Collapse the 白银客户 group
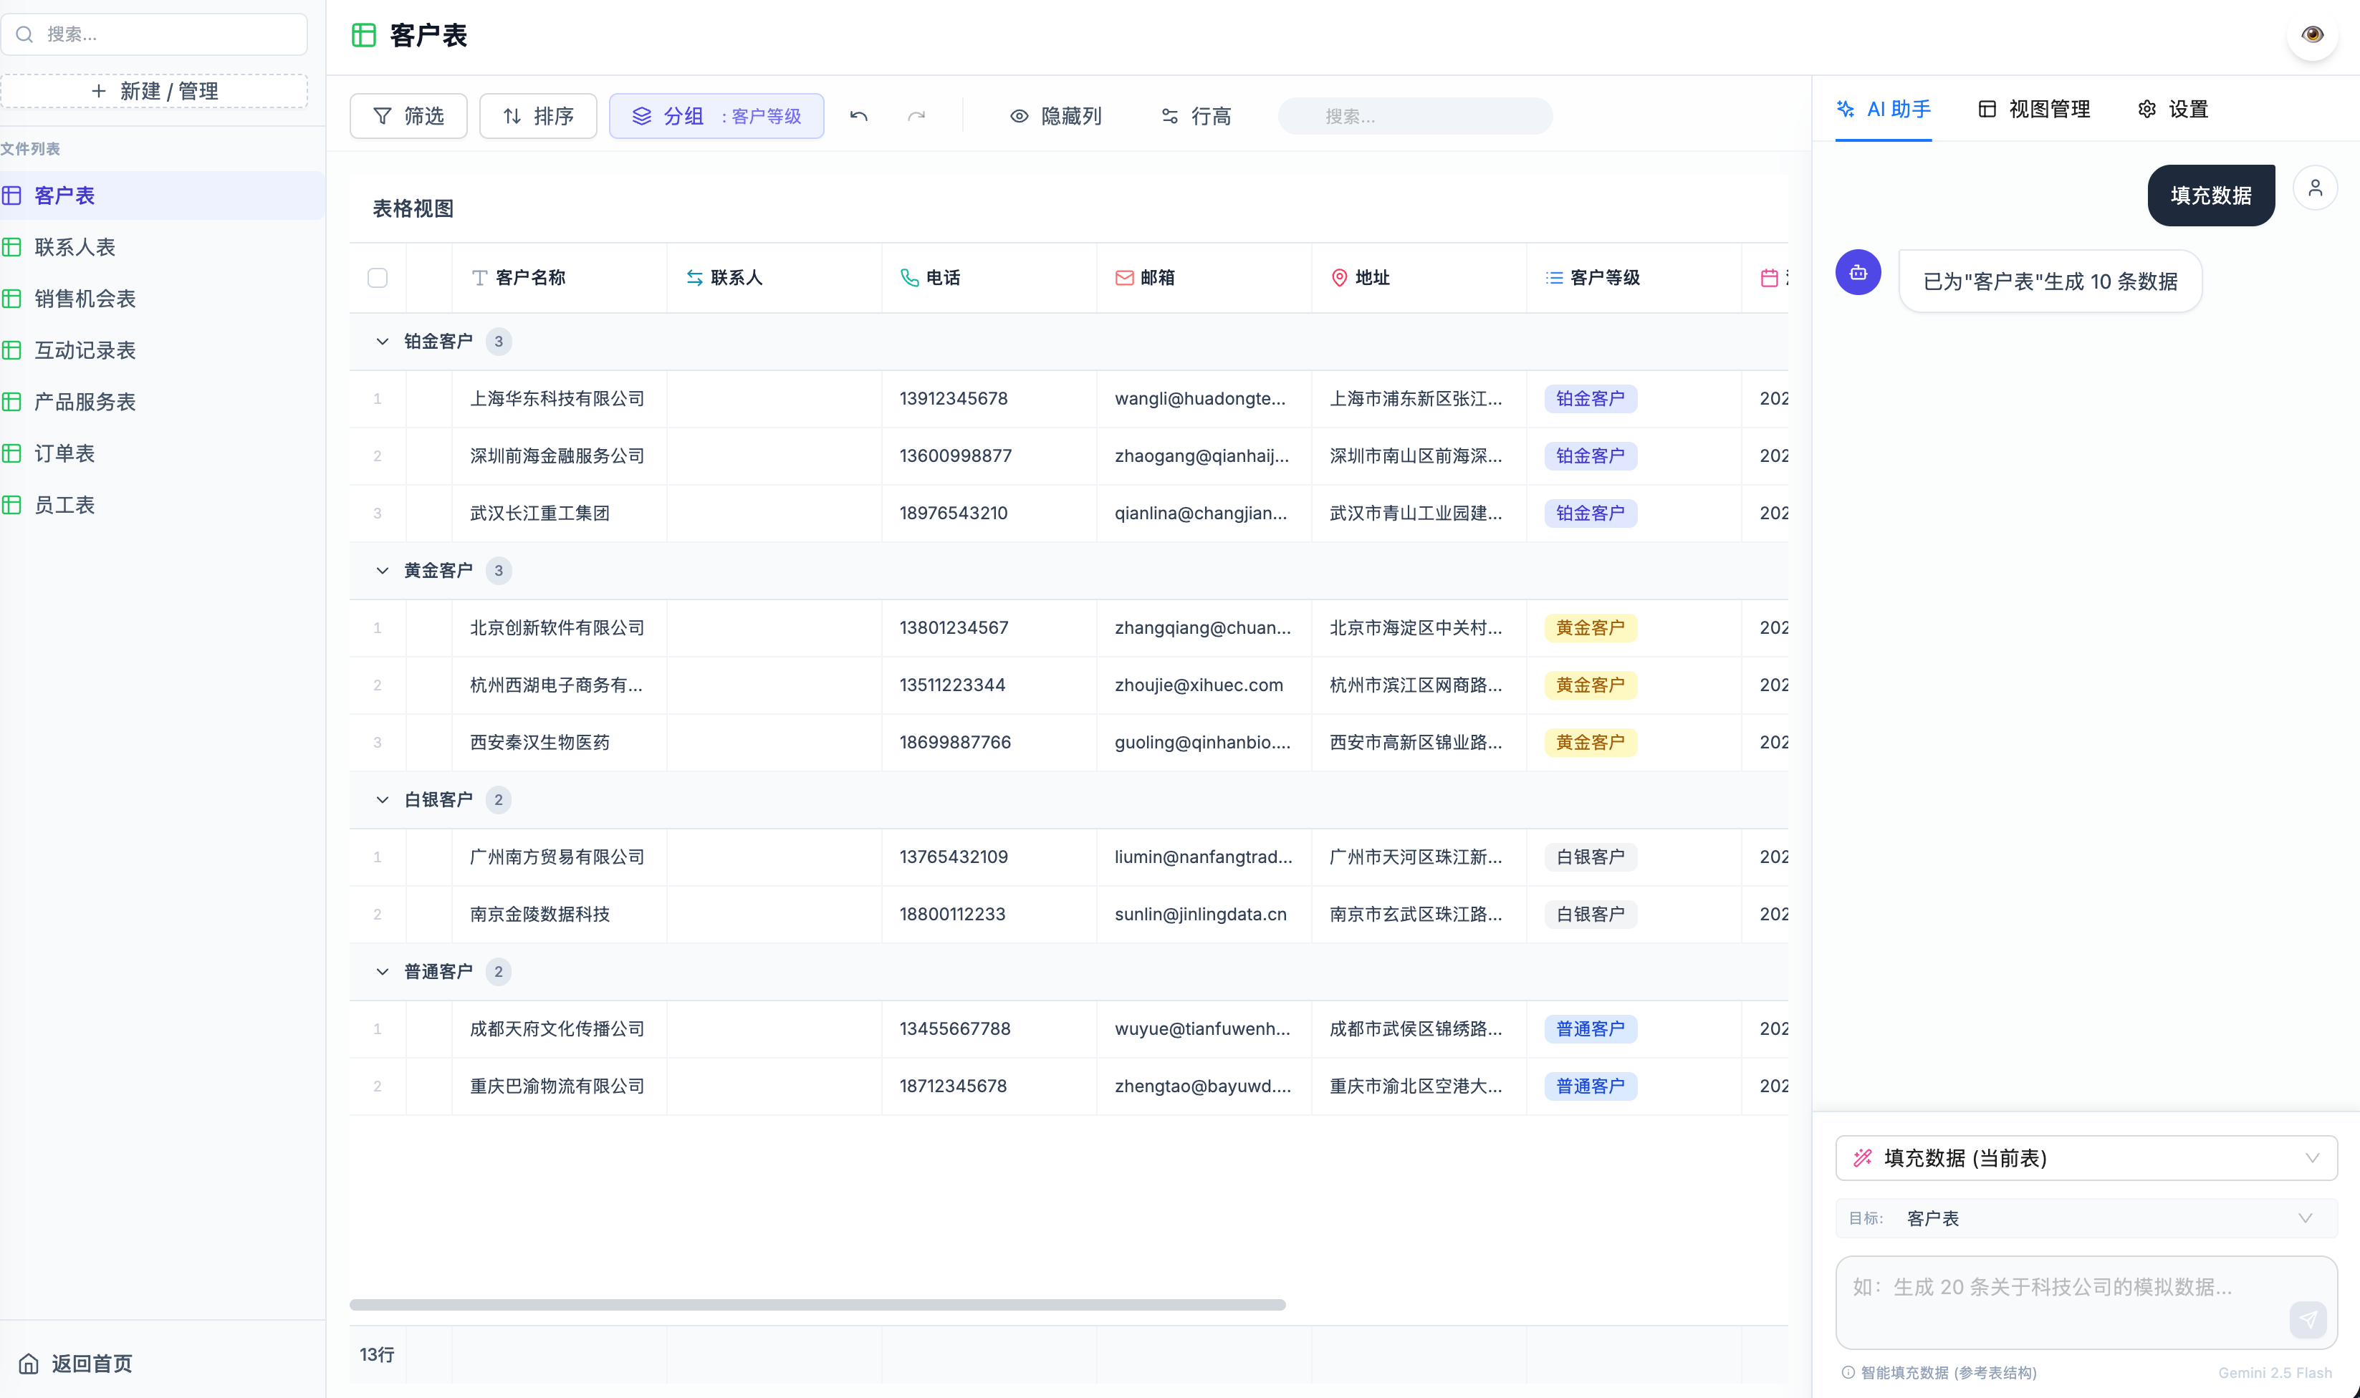This screenshot has width=2360, height=1398. [383, 800]
